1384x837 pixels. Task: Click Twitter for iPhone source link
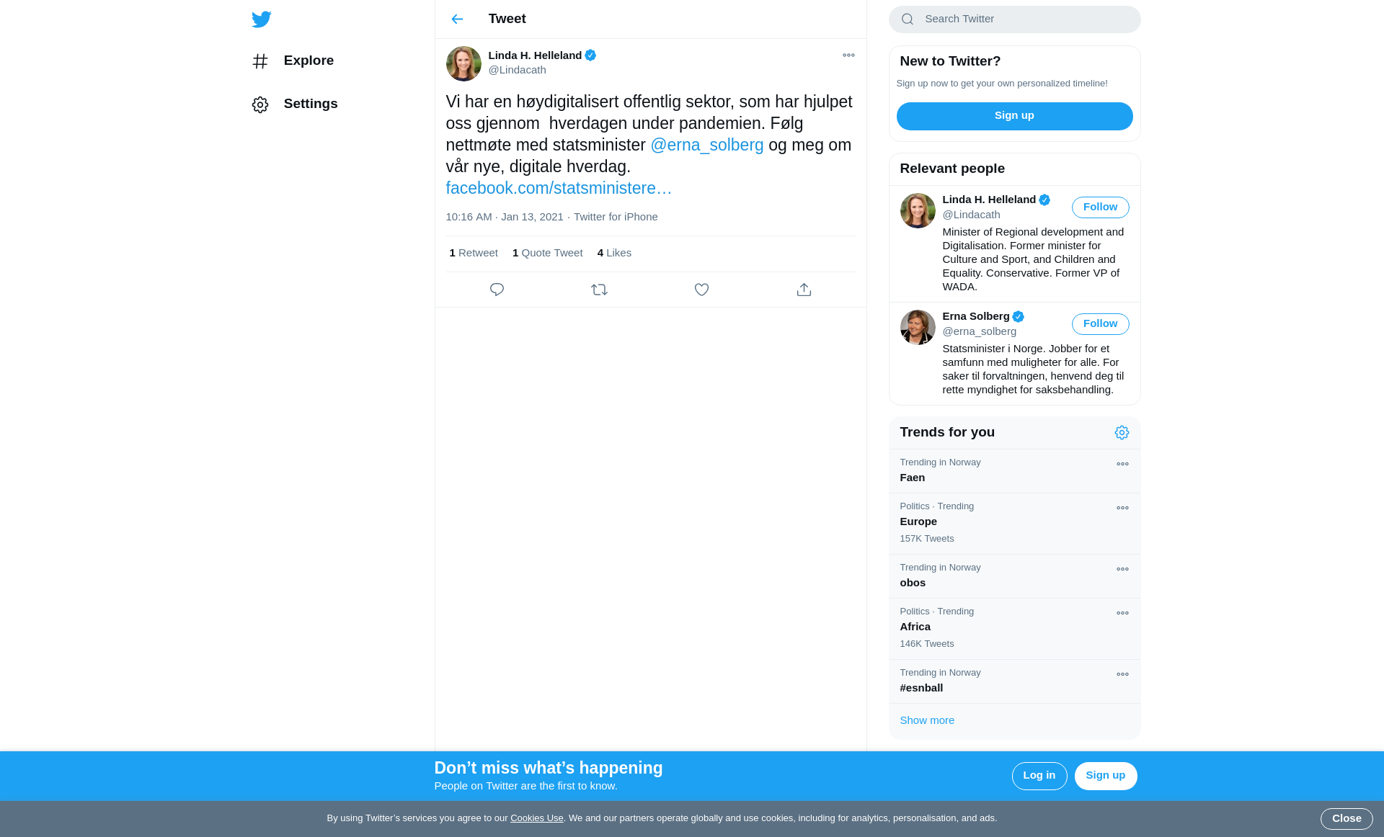pos(616,217)
